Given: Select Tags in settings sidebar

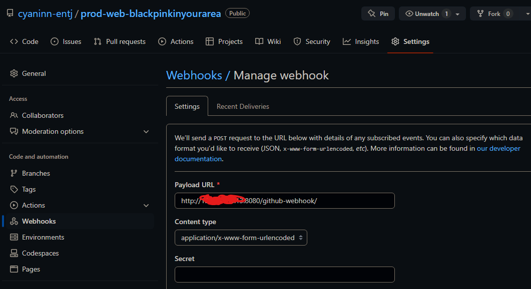Looking at the screenshot, I should click(x=80, y=189).
